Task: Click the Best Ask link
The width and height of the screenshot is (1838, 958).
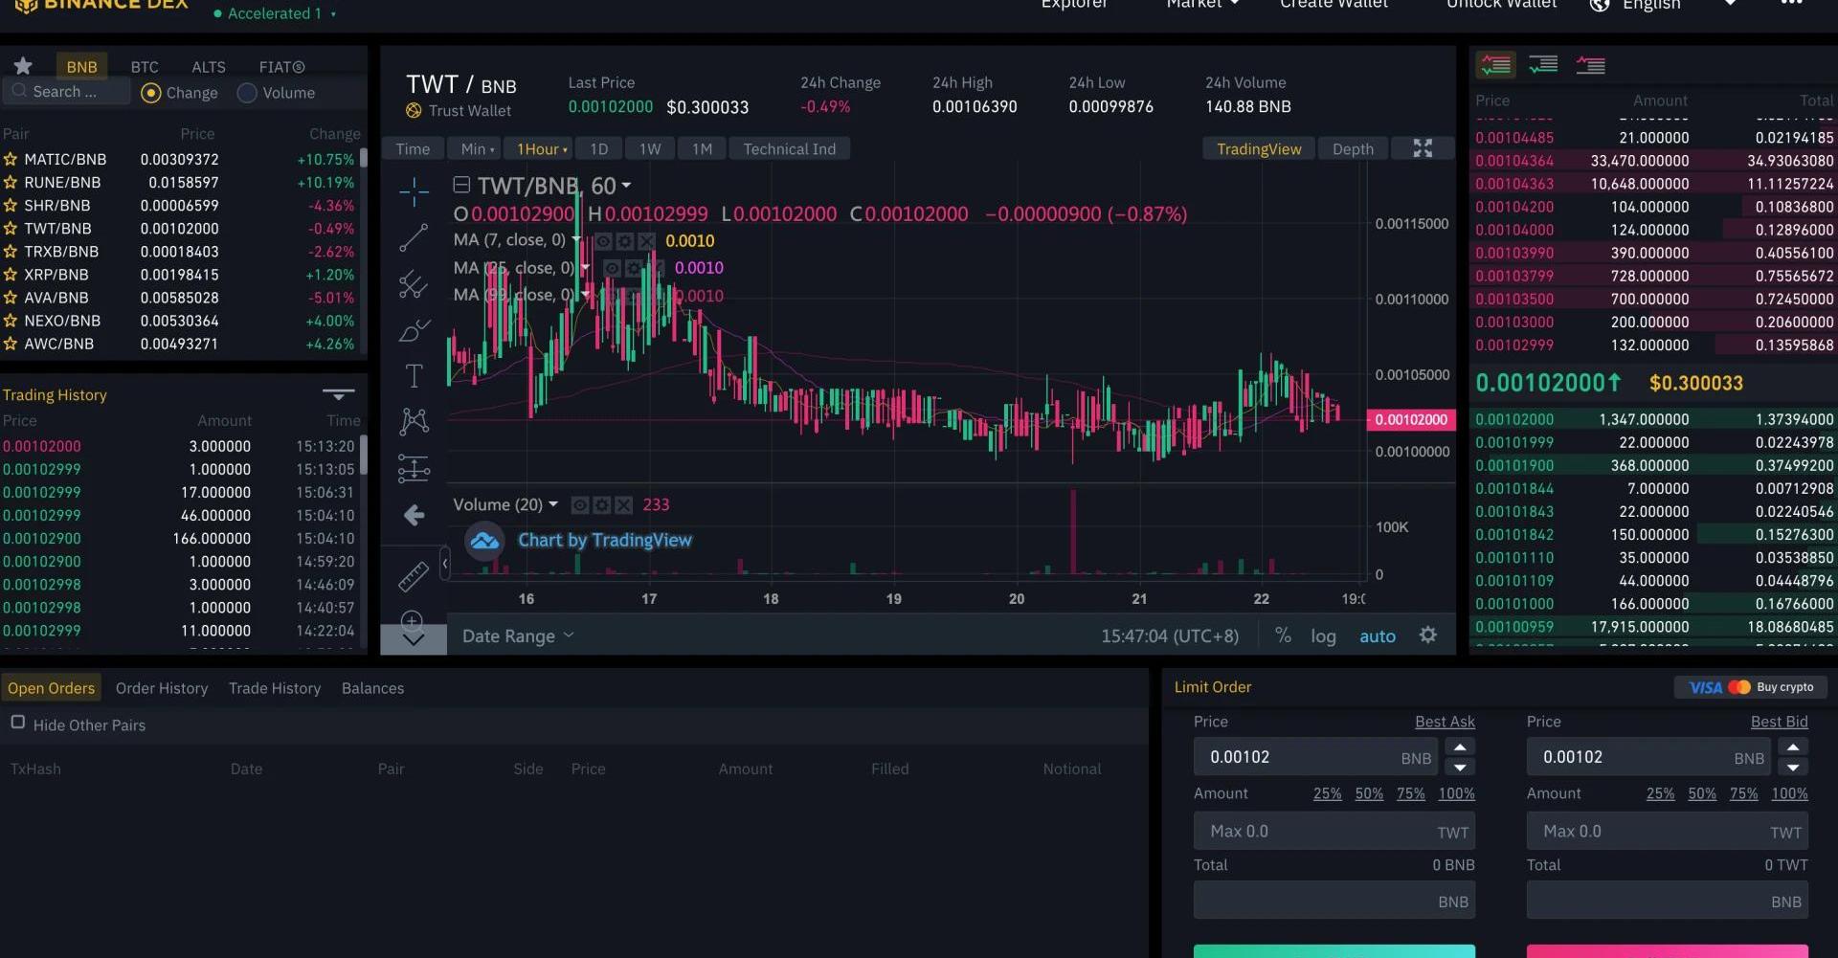Action: (x=1445, y=722)
